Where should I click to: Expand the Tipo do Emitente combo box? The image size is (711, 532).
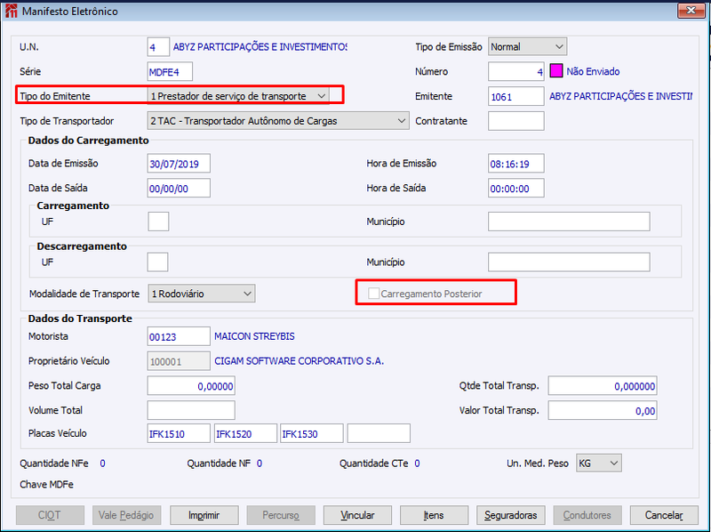(238, 96)
